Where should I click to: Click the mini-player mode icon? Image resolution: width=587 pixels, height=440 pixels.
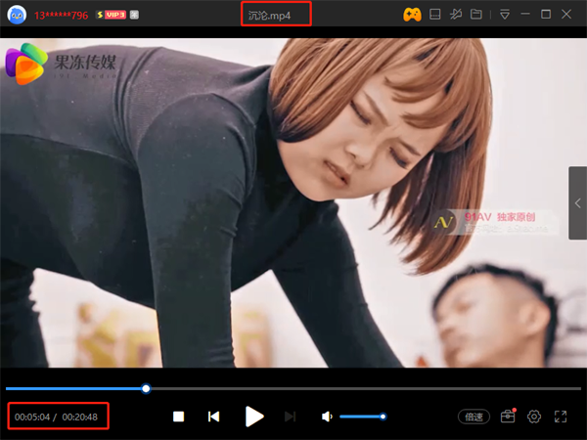click(436, 15)
